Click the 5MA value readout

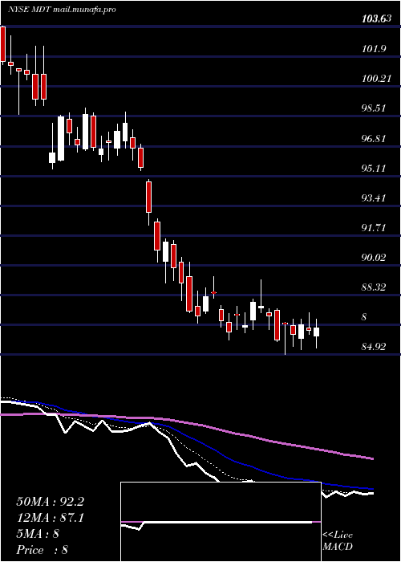click(38, 534)
